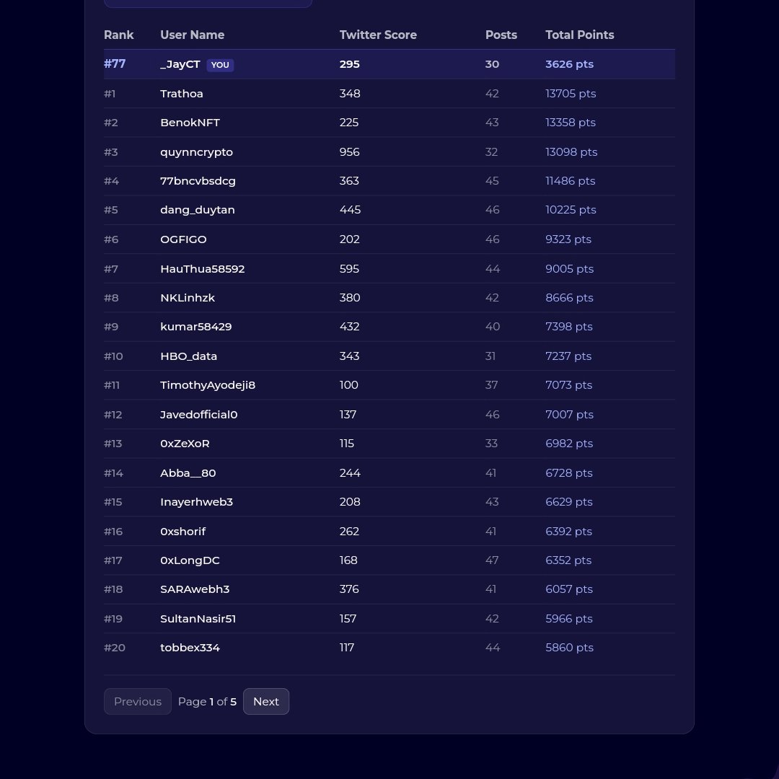Select HauThua58592 in the leaderboard
This screenshot has width=779, height=779.
[202, 269]
